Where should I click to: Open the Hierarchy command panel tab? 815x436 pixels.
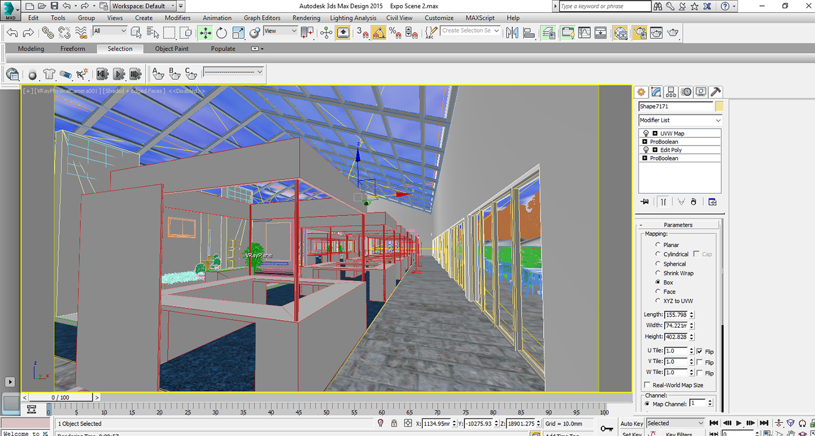pos(671,92)
